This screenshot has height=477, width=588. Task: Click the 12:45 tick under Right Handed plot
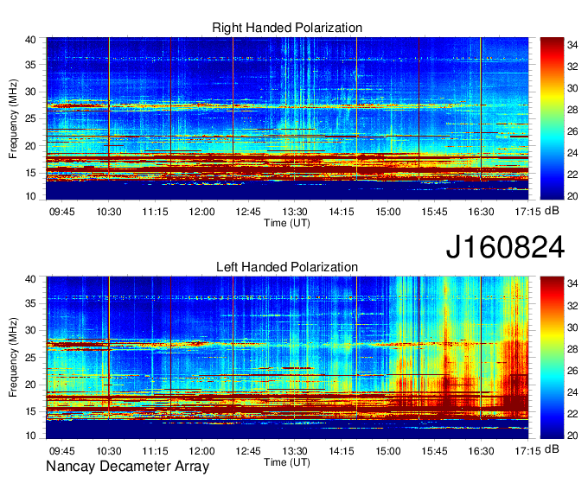pos(248,212)
